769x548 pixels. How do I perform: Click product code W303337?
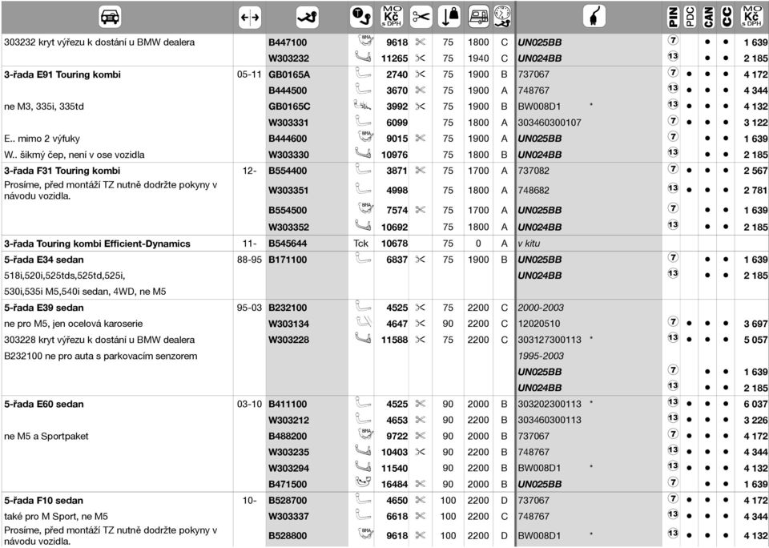click(289, 516)
